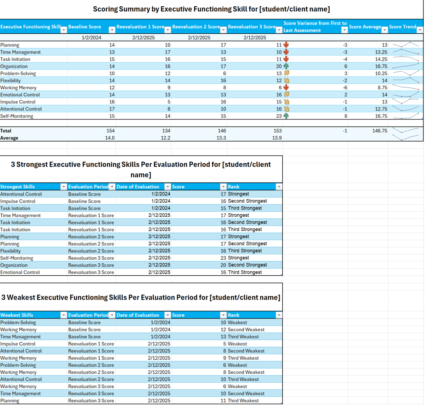Select the 'Third Weakest' rank cell for Planning
This screenshot has height=405, width=425.
coord(255,400)
